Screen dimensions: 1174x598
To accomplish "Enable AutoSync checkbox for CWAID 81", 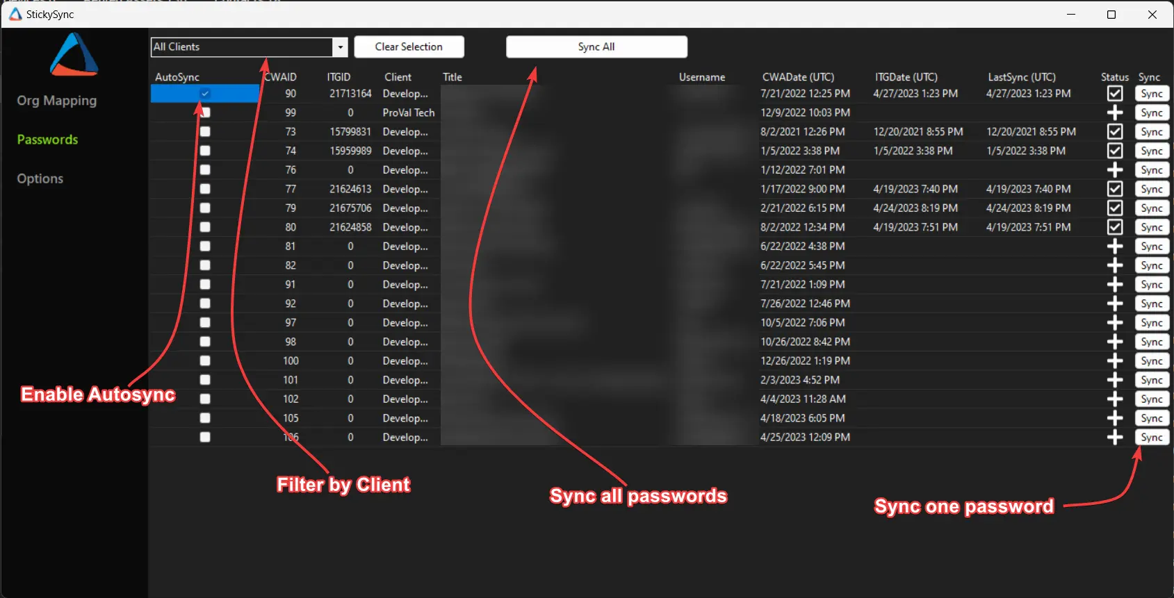I will pyautogui.click(x=205, y=247).
